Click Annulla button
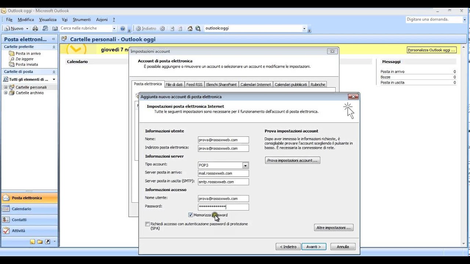The height and width of the screenshot is (264, 470). point(343,247)
